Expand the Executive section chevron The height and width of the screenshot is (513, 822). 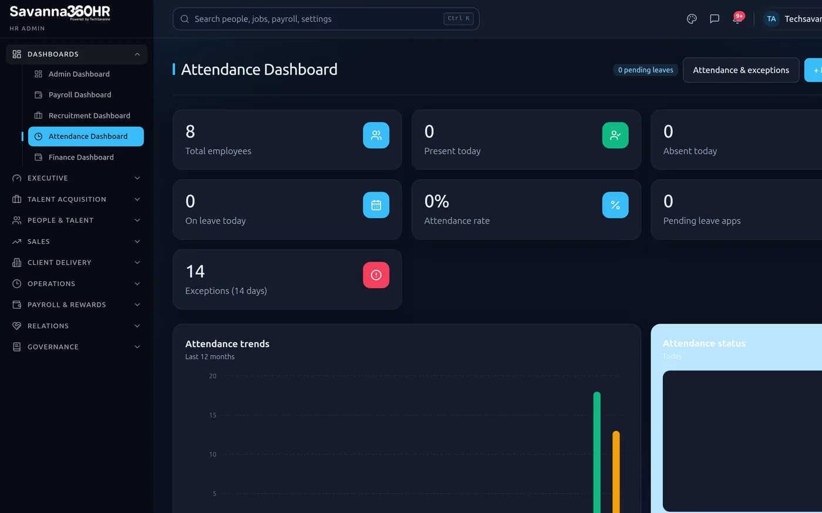coord(137,178)
